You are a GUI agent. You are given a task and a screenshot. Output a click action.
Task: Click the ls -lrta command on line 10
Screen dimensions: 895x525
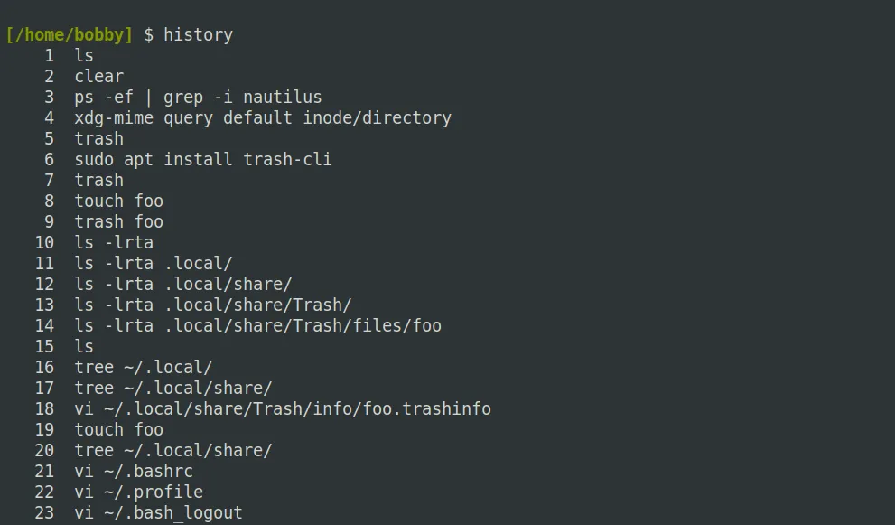click(114, 243)
